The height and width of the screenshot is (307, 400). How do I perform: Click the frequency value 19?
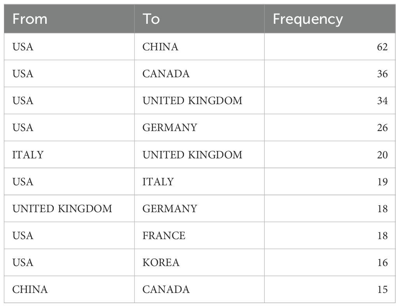[382, 182]
